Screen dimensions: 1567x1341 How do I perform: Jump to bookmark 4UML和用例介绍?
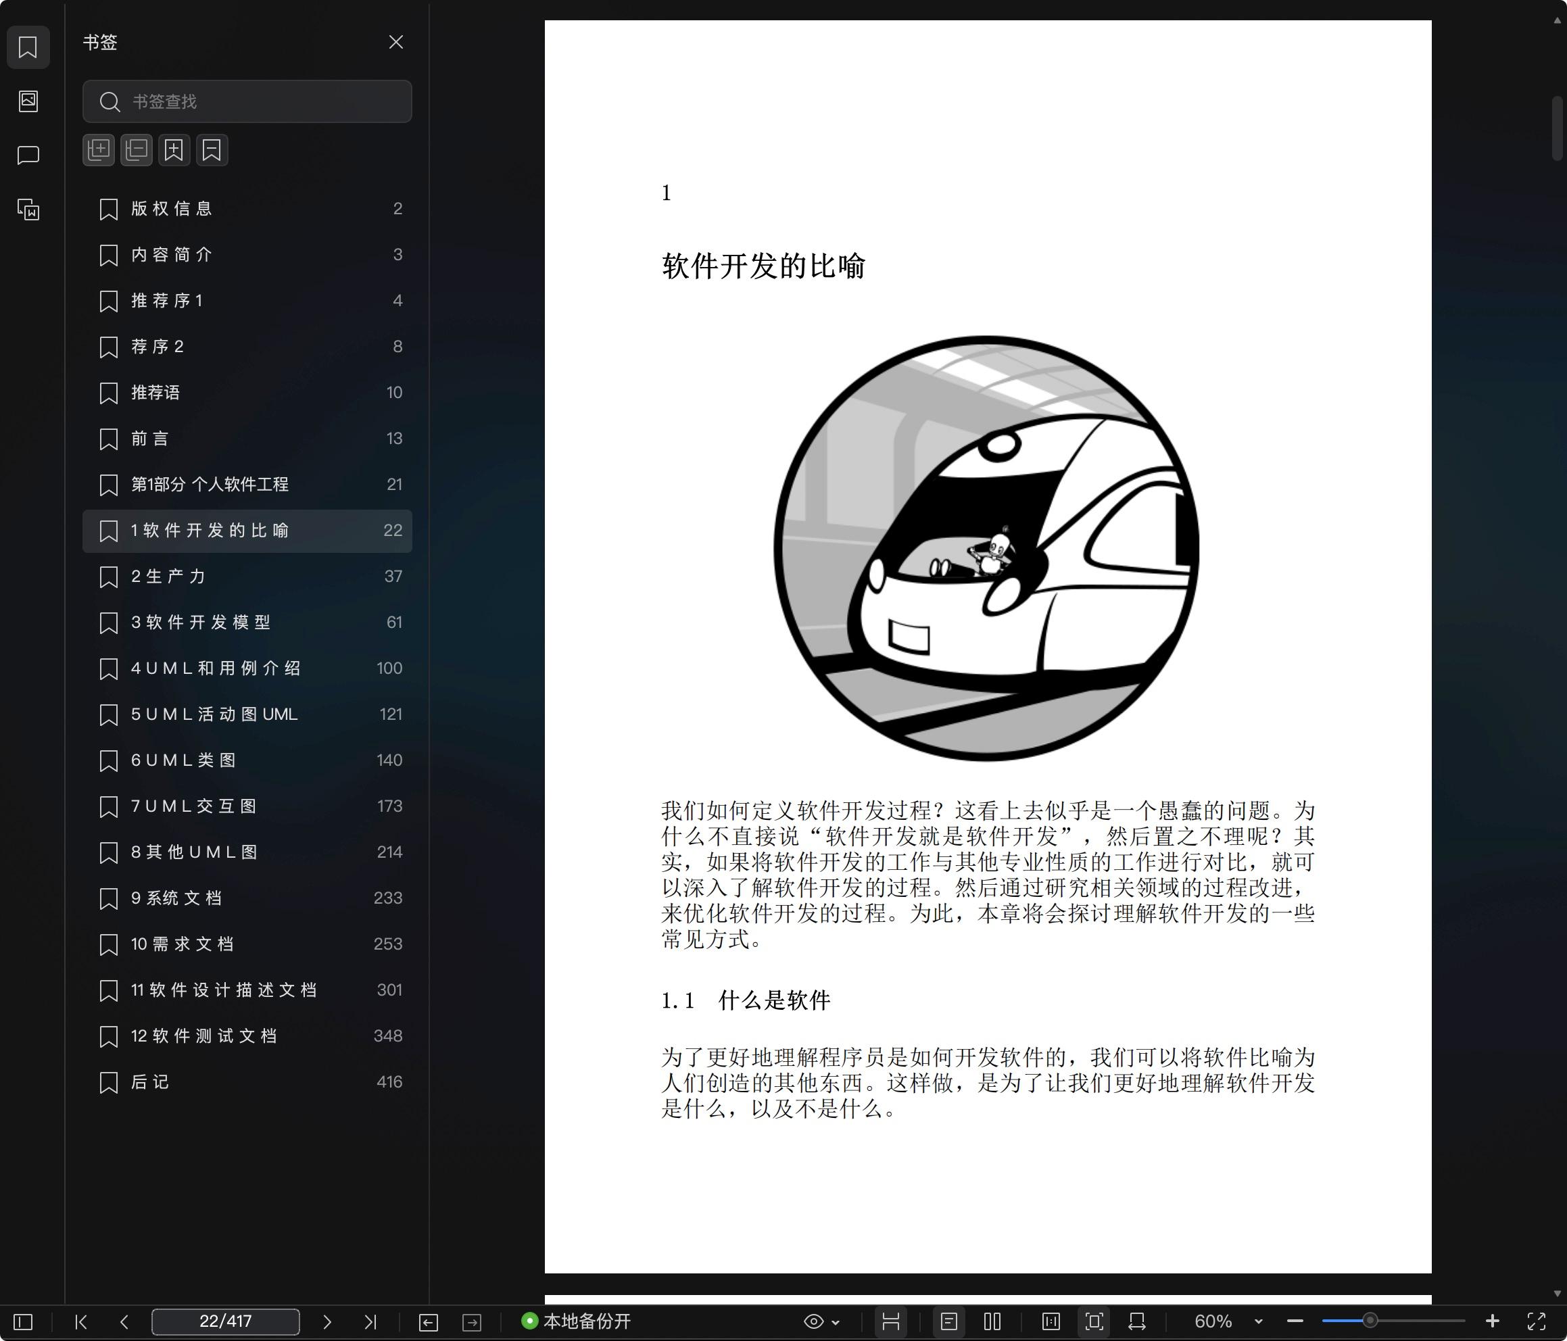[x=247, y=668]
